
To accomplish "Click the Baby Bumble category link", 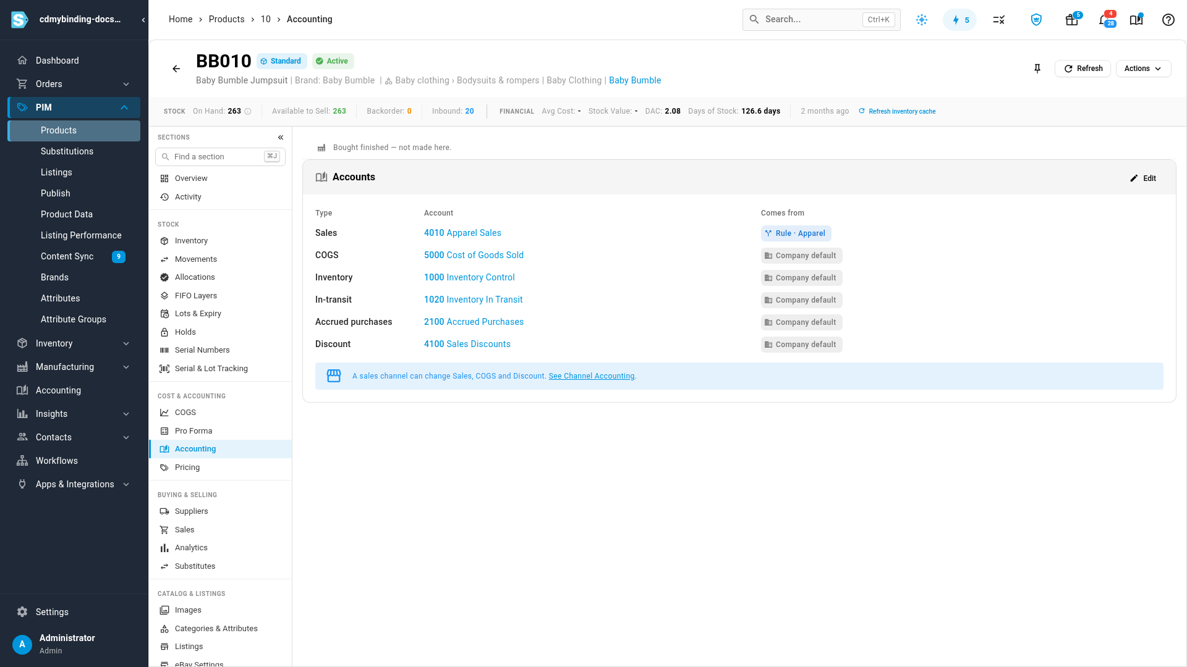I will (635, 80).
